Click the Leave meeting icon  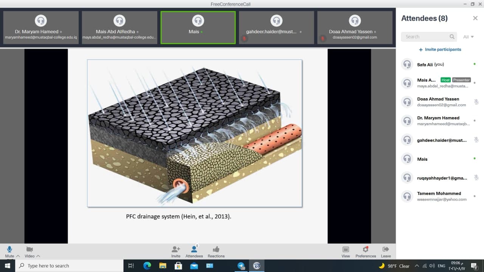pos(386,250)
